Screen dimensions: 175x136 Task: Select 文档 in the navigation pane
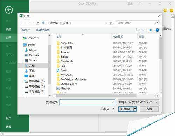33,66
